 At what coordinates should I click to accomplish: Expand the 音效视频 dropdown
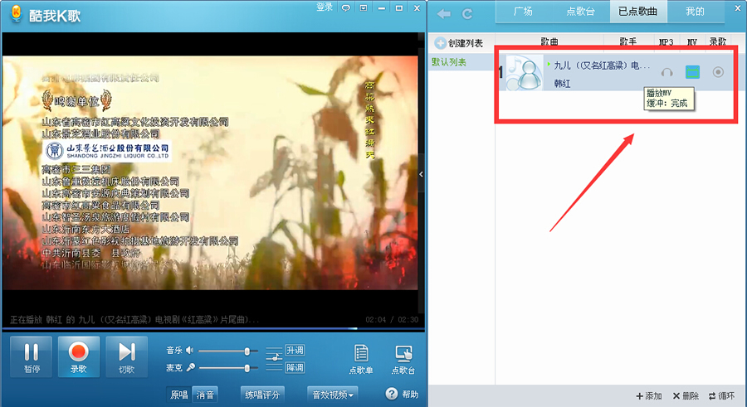coord(332,395)
